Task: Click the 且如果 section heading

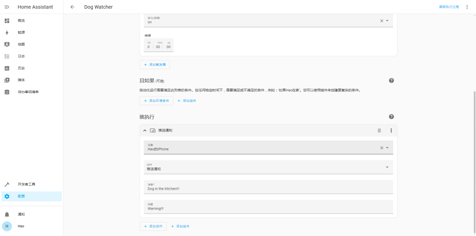Action: [147, 81]
